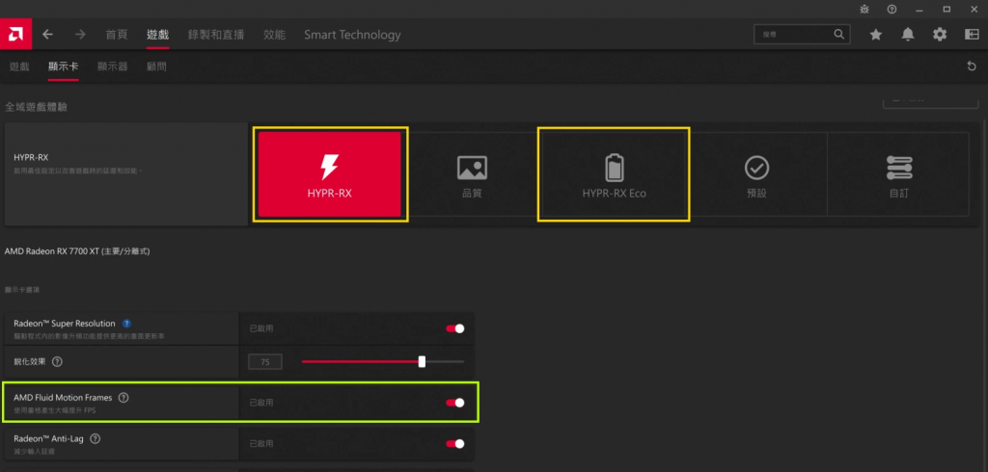Open the 遊戲 main tab
Image resolution: width=988 pixels, height=472 pixels.
[x=158, y=35]
